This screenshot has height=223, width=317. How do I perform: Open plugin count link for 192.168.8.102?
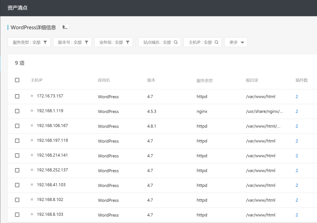(x=297, y=200)
